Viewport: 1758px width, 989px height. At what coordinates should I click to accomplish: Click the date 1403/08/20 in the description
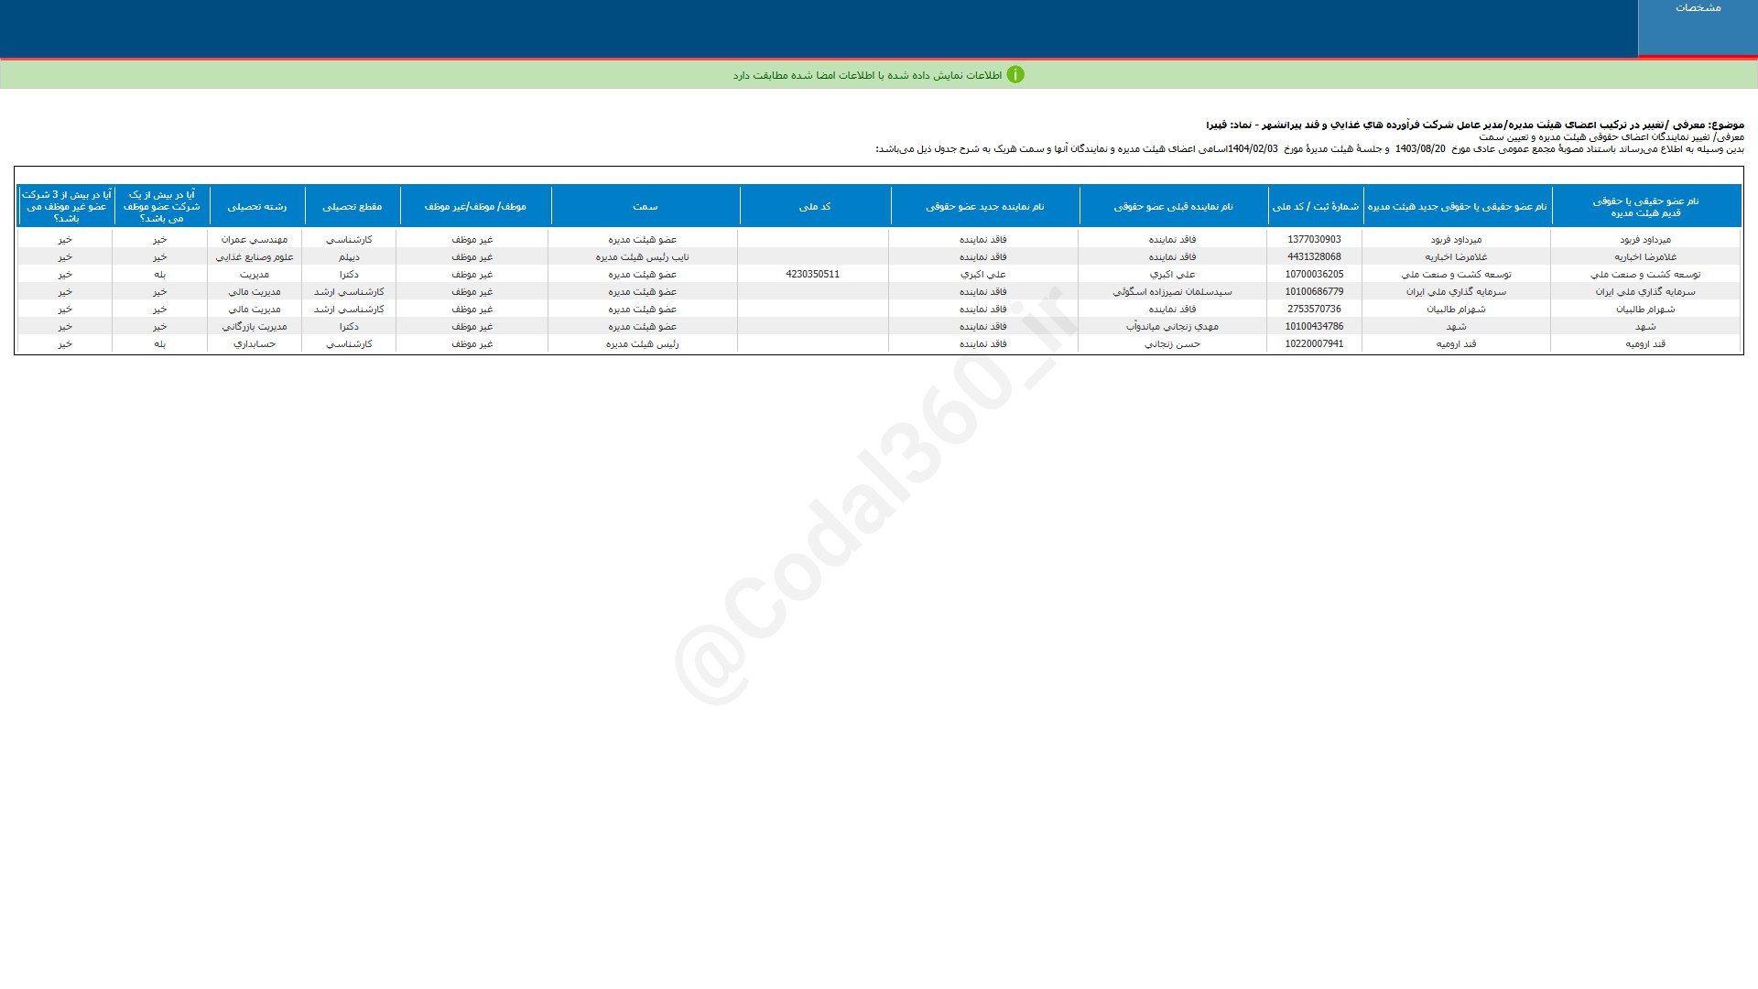1420,148
